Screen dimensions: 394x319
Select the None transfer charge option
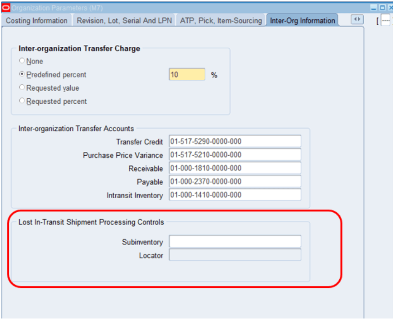(22, 61)
